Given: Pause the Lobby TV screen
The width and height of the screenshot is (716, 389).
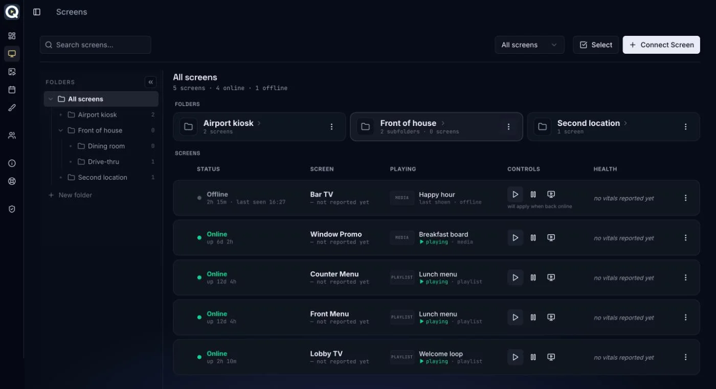Looking at the screenshot, I should [533, 357].
